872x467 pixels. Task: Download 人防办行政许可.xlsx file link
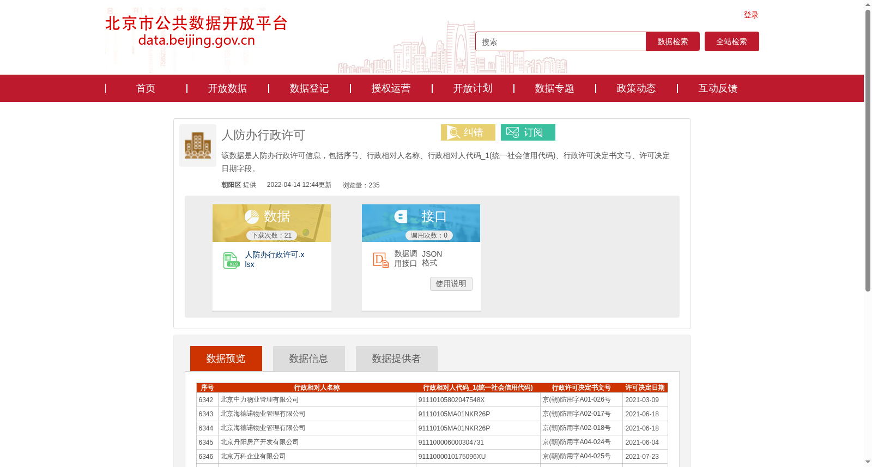275,259
